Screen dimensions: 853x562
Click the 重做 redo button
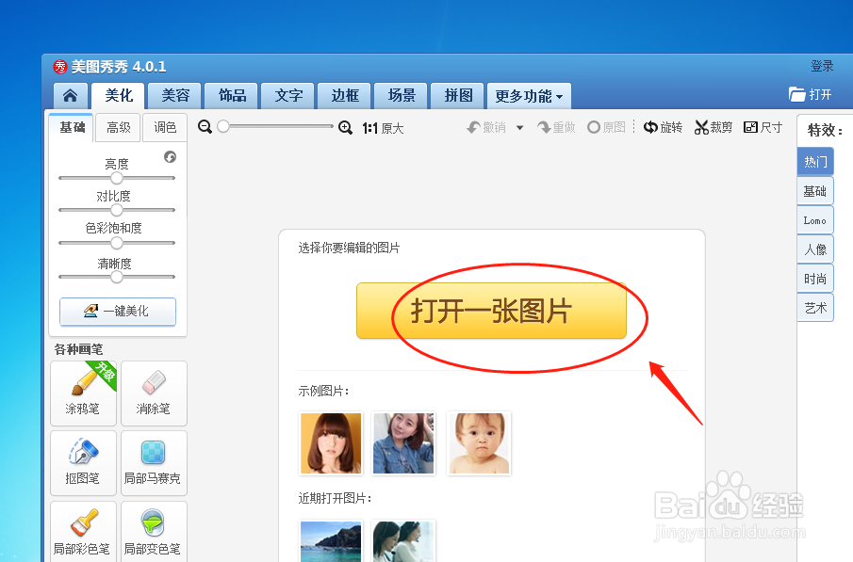[556, 127]
